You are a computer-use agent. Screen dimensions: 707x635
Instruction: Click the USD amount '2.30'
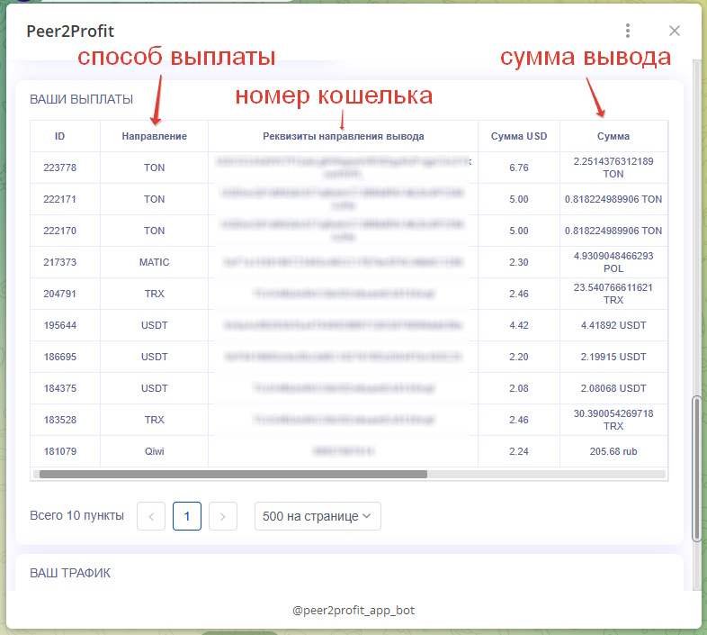pyautogui.click(x=518, y=262)
